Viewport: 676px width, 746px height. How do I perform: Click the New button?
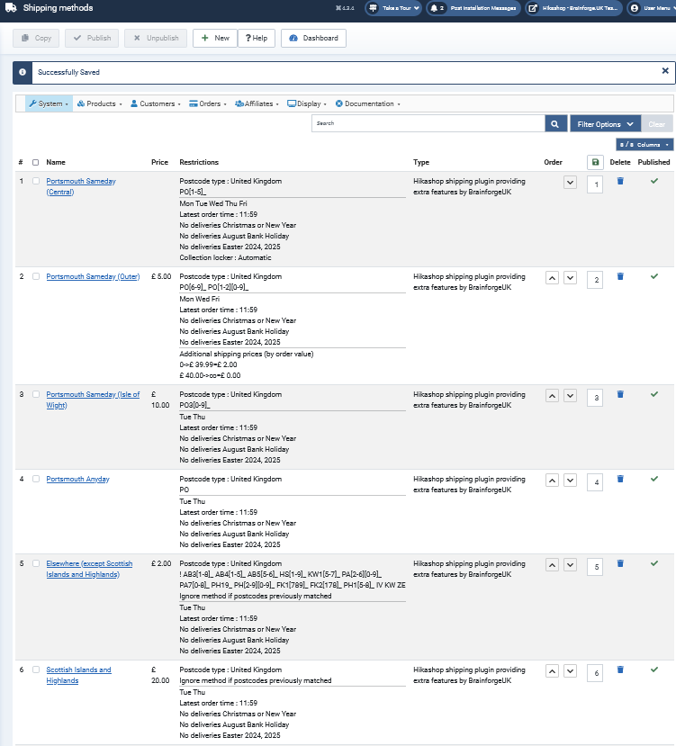(x=214, y=38)
